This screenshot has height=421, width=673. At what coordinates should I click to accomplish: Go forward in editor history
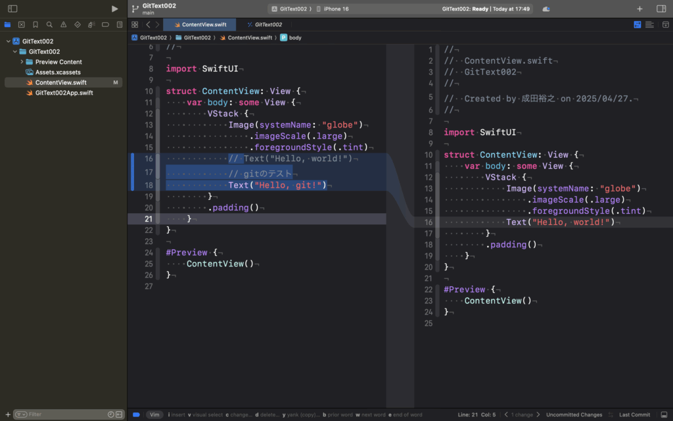(x=157, y=24)
